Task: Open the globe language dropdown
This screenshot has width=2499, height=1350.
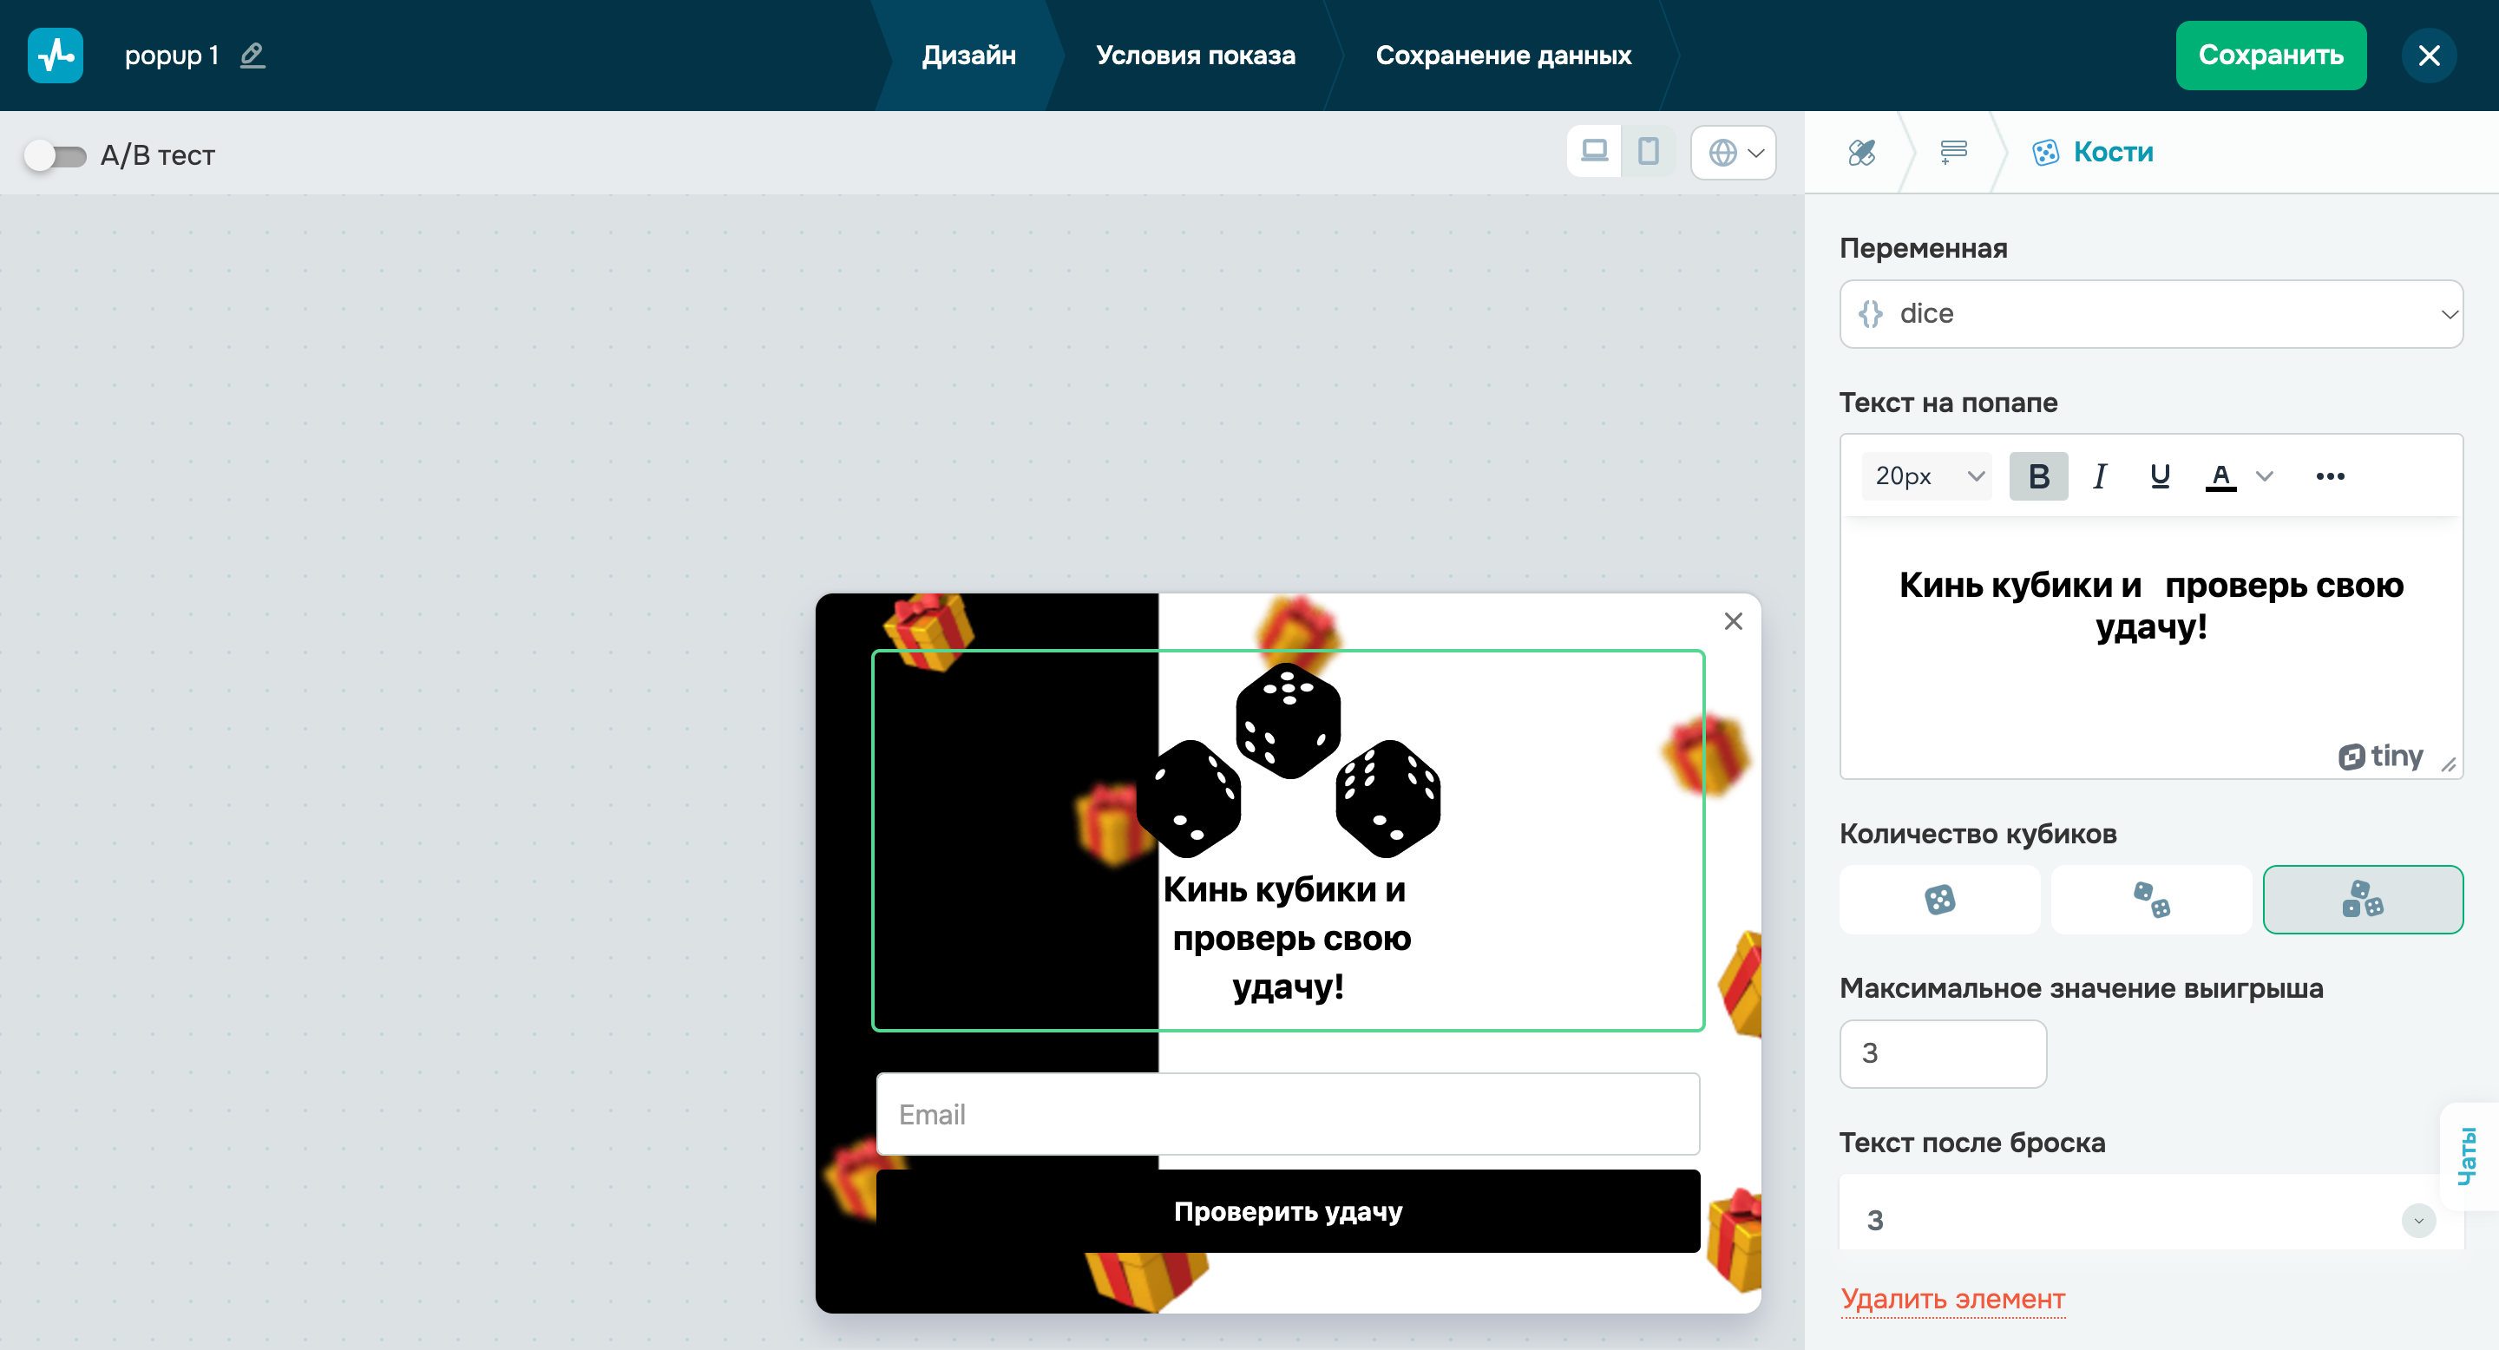Action: click(x=1734, y=152)
